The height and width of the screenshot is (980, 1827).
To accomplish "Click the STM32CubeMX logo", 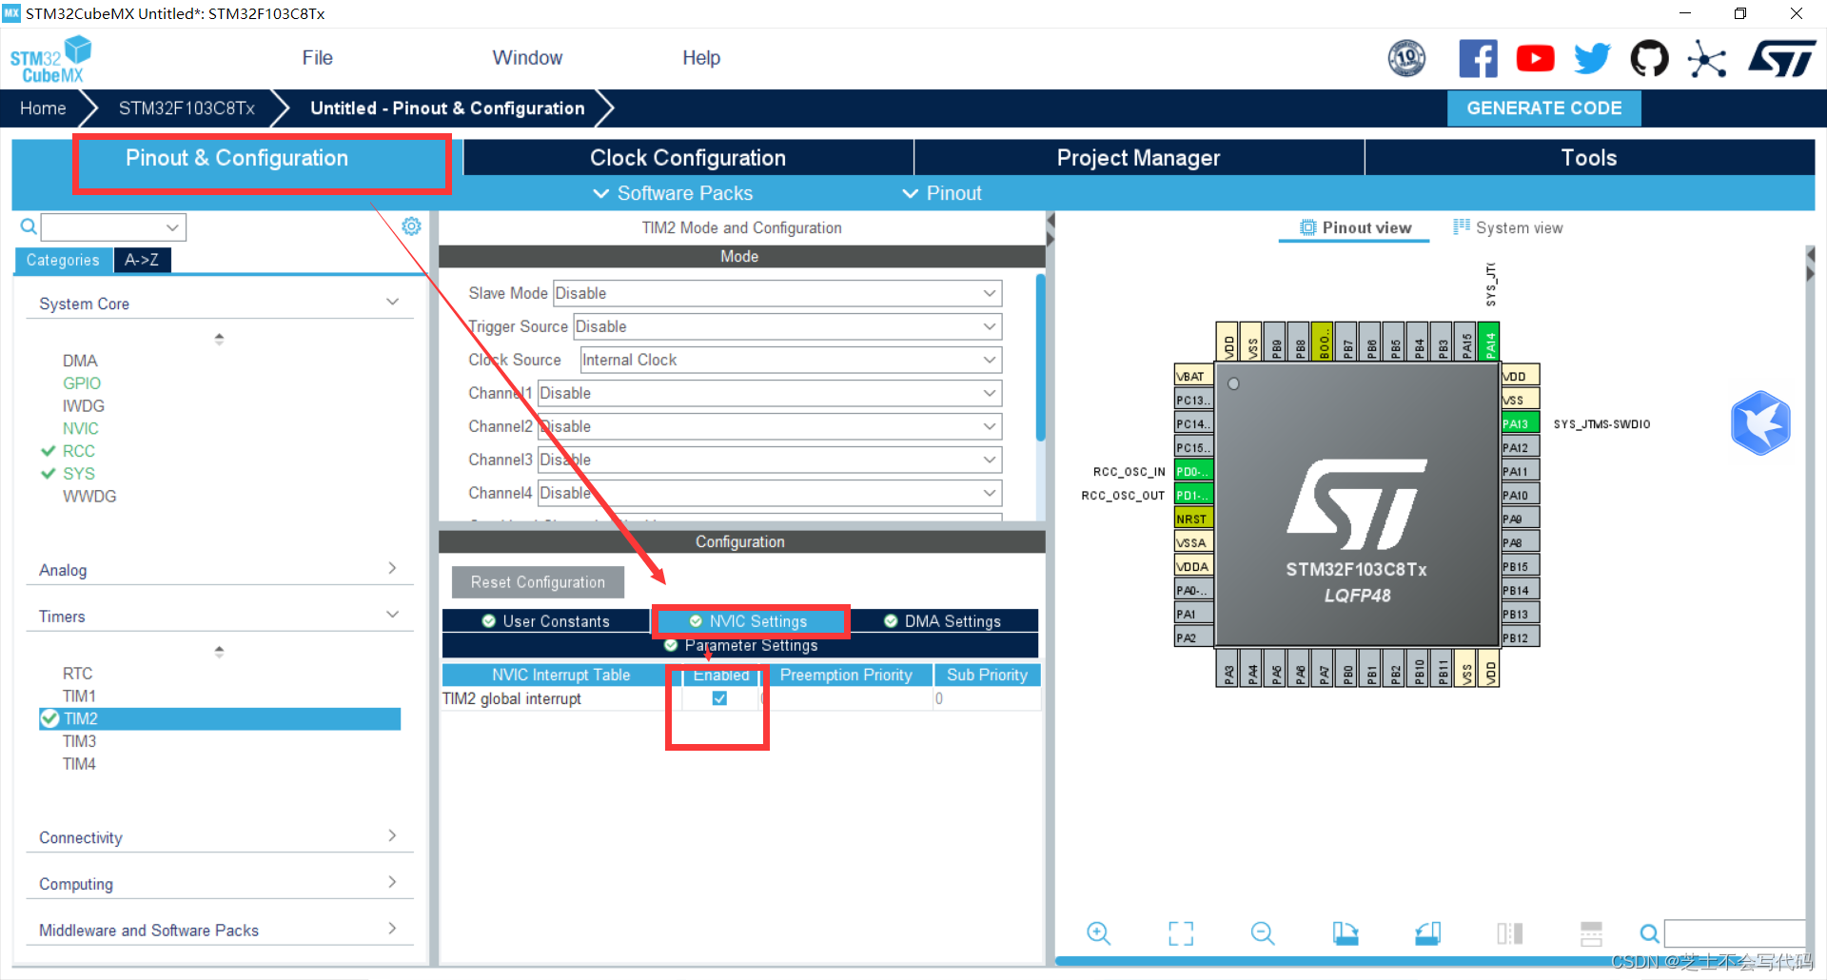I will 50,60.
